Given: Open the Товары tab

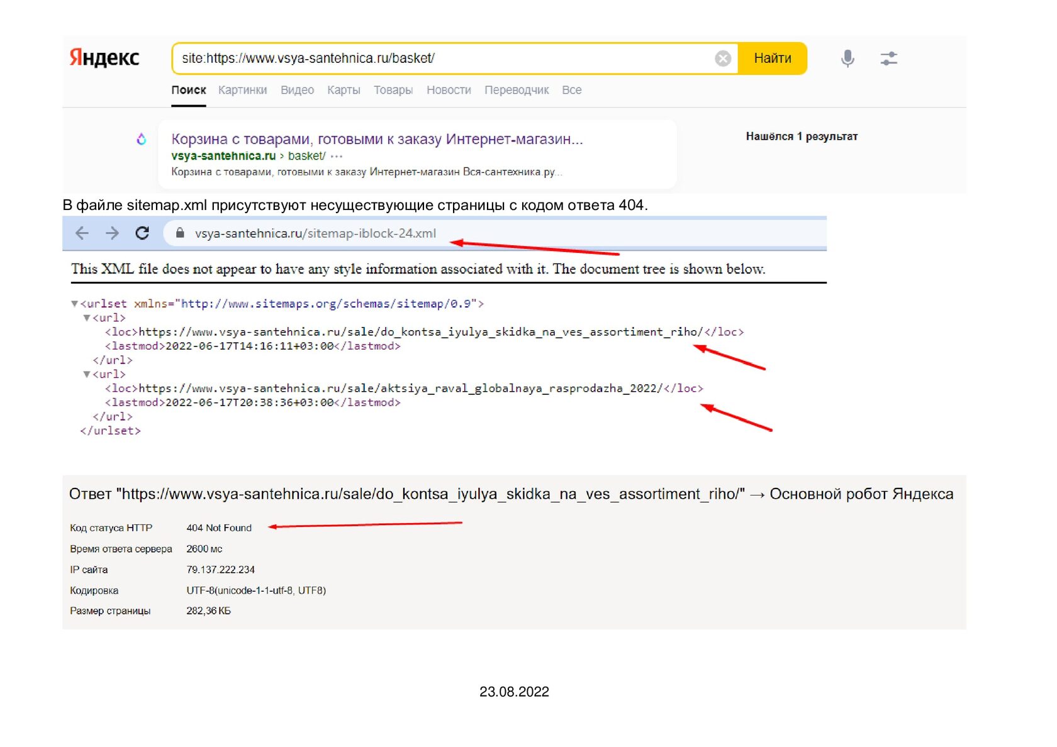Looking at the screenshot, I should coord(393,90).
